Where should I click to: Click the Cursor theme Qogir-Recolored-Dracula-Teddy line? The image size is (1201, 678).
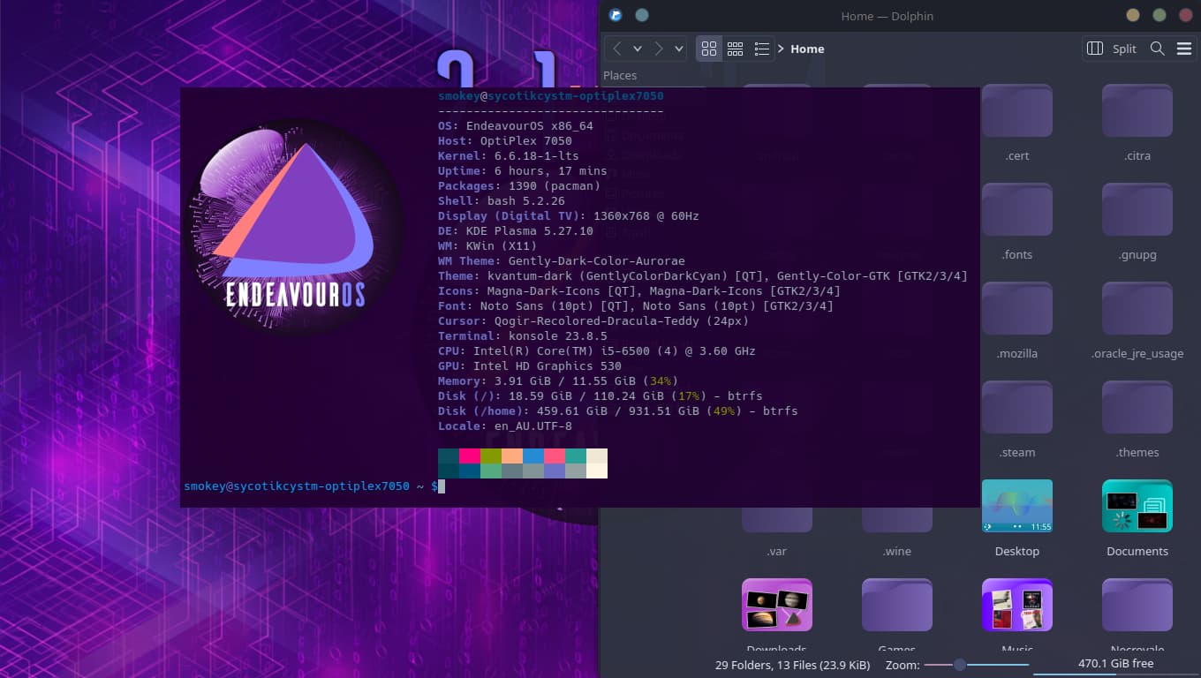pos(593,321)
